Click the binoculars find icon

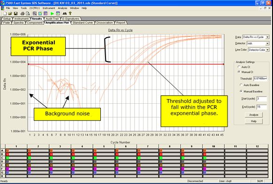65,14
